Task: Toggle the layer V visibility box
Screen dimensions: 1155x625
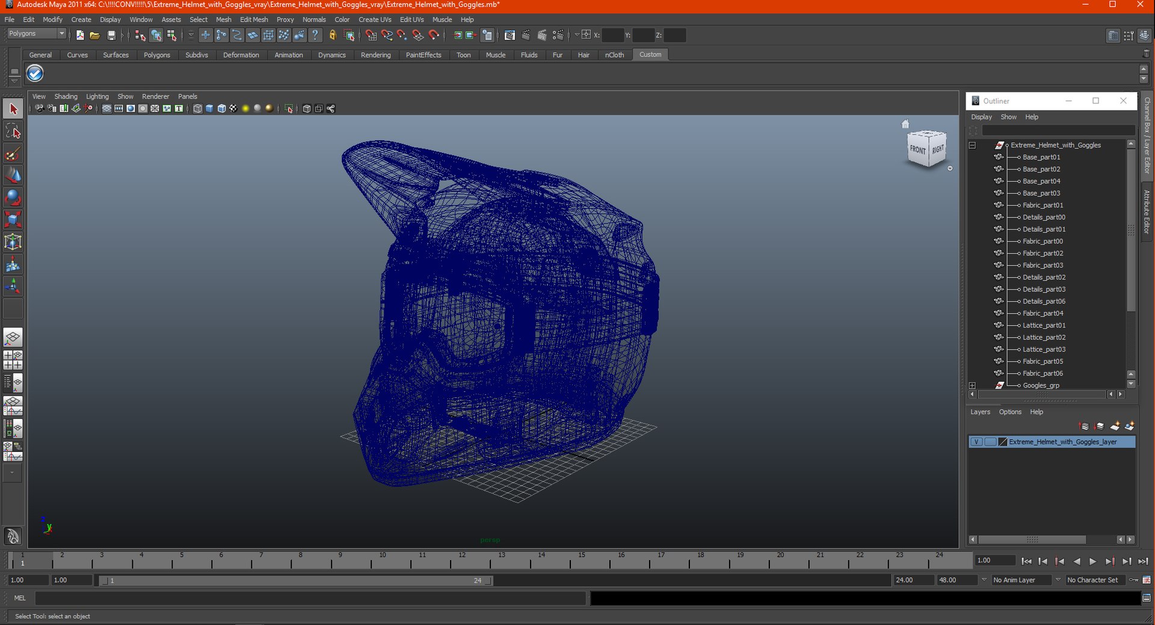Action: click(x=976, y=442)
